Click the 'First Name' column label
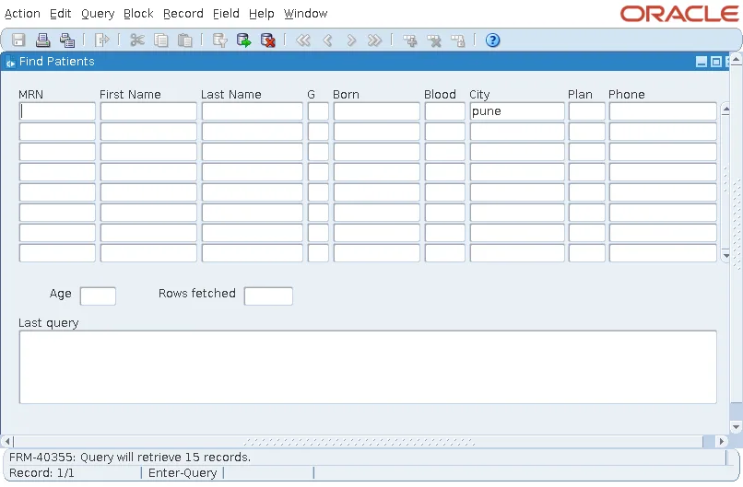 (130, 95)
